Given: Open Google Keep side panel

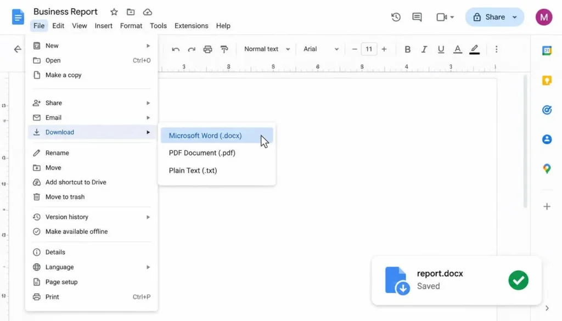Looking at the screenshot, I should (547, 80).
